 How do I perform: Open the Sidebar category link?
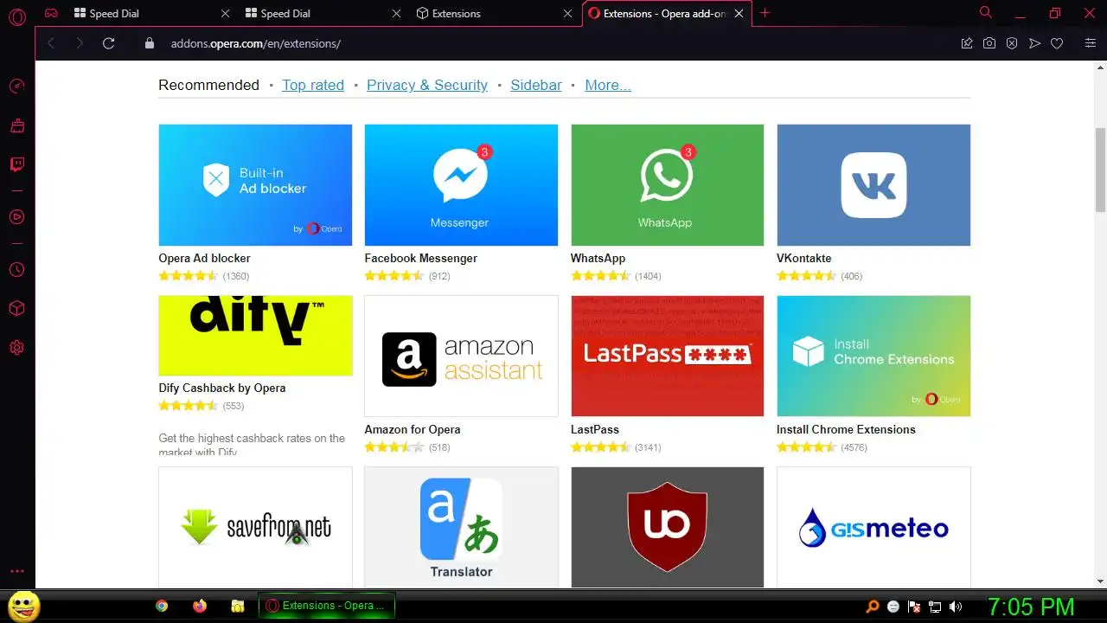pos(536,85)
